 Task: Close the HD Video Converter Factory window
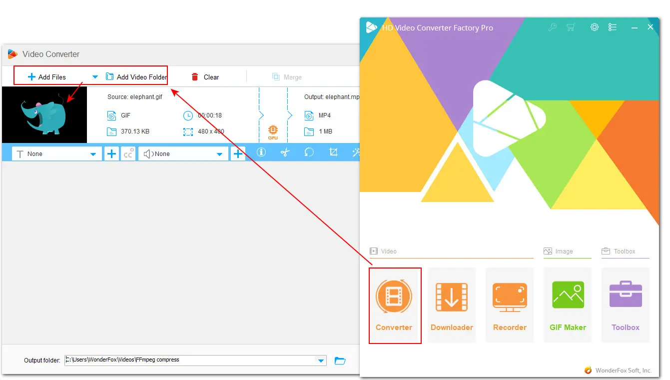651,27
